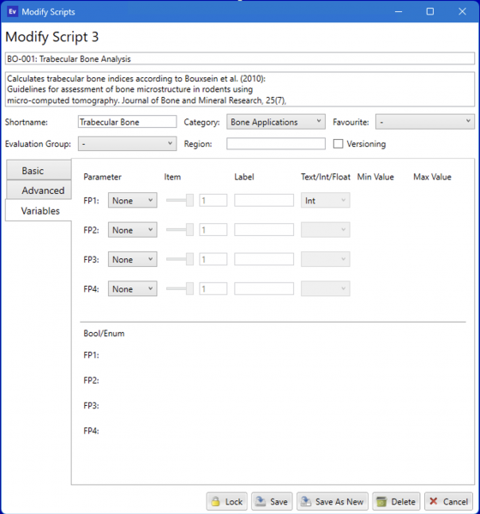The height and width of the screenshot is (514, 480).
Task: Click the disk icon on the Save button
Action: pyautogui.click(x=261, y=501)
